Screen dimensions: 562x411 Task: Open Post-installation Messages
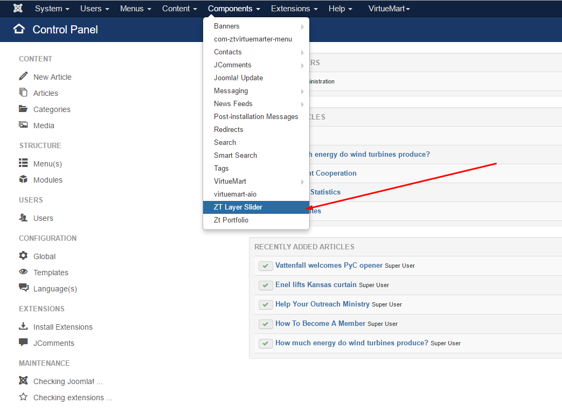coord(256,116)
